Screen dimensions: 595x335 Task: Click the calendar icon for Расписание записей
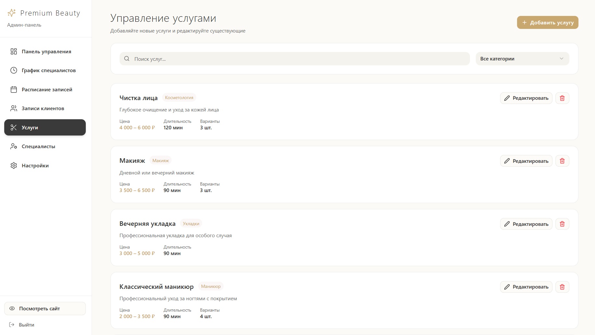point(14,89)
